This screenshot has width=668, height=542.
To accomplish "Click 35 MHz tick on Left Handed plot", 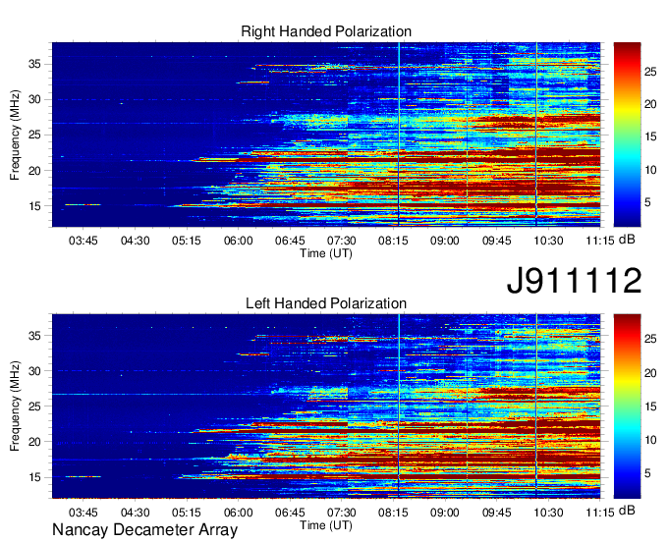I will pyautogui.click(x=35, y=336).
